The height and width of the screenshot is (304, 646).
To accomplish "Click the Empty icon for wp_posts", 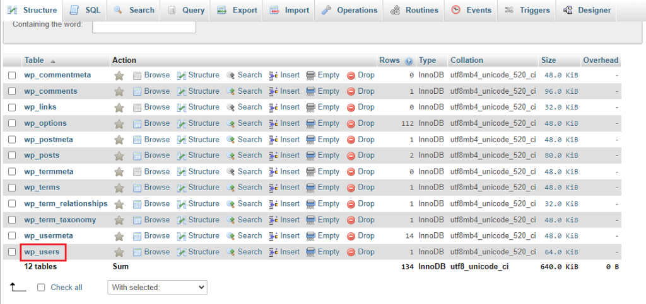I will pyautogui.click(x=310, y=155).
